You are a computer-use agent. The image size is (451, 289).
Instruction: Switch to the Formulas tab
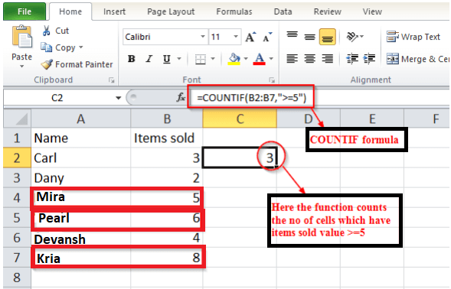[x=234, y=11]
